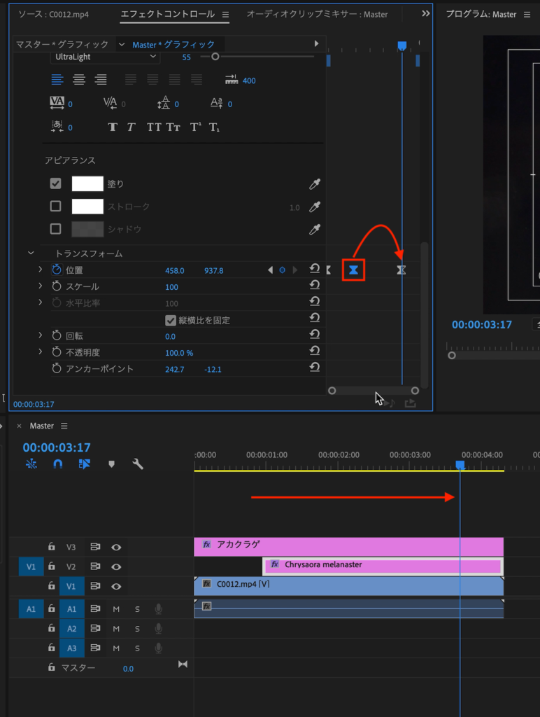Viewport: 540px width, 717px height.
Task: Apply subscript text style
Action: coord(214,127)
